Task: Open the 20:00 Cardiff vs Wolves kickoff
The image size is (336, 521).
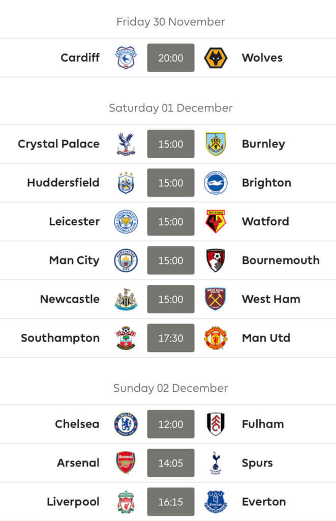Action: (171, 58)
